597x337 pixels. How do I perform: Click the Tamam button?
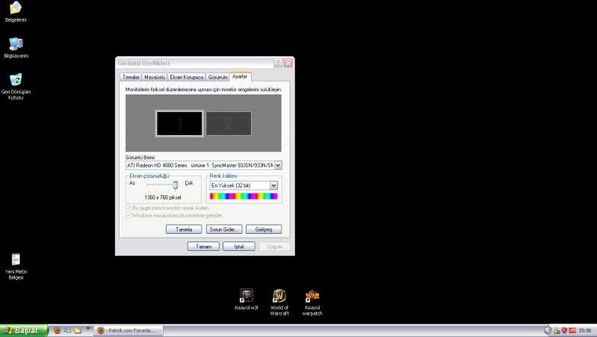pos(203,246)
